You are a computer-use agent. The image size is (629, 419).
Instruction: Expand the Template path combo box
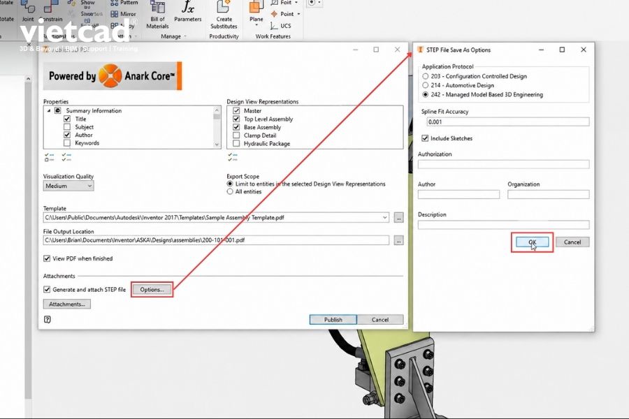384,218
